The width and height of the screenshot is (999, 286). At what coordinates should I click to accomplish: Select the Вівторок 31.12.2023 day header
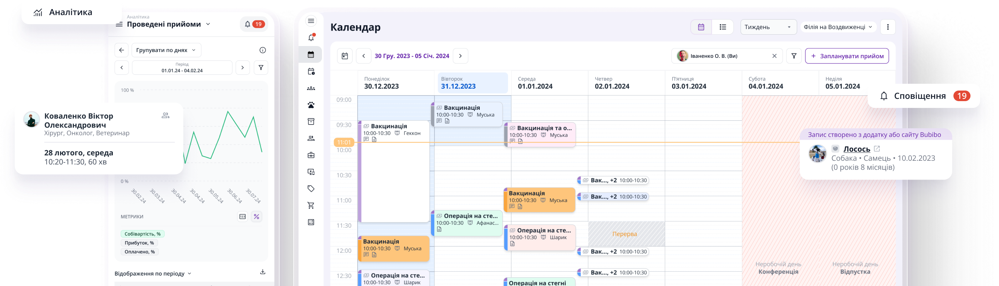(473, 83)
